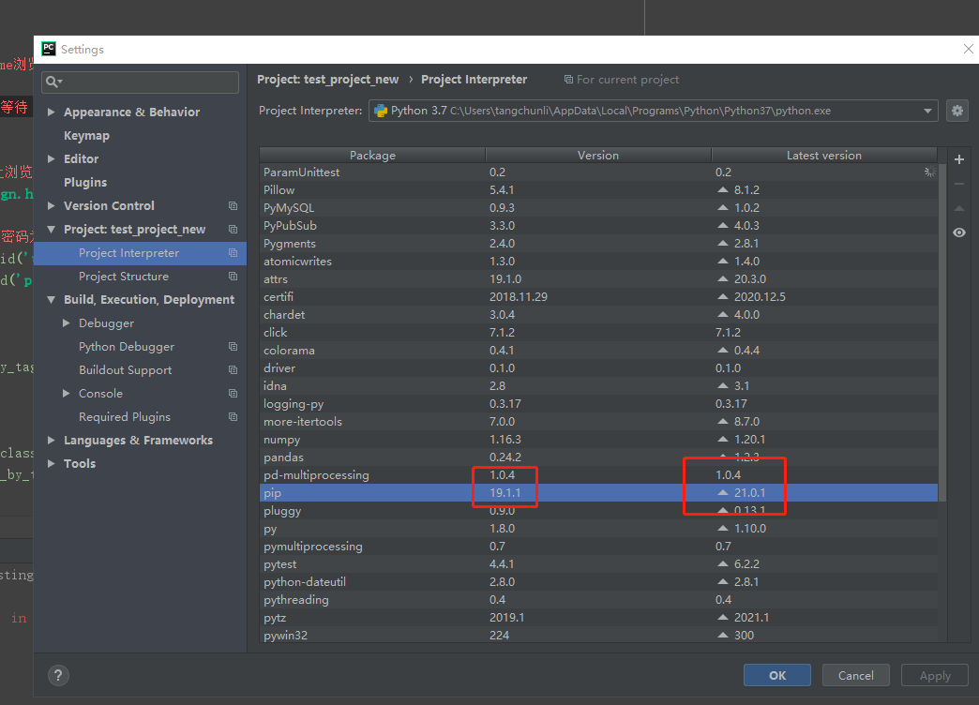Click the copy icon beside Version Control

233,206
